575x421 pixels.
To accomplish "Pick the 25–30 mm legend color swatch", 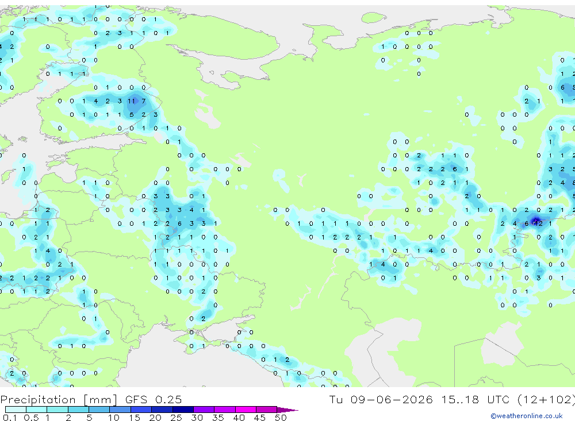I will (183, 410).
